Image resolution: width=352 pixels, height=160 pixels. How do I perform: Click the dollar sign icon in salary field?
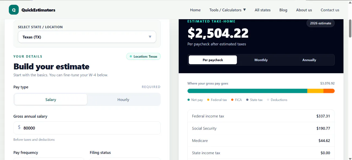tap(19, 127)
